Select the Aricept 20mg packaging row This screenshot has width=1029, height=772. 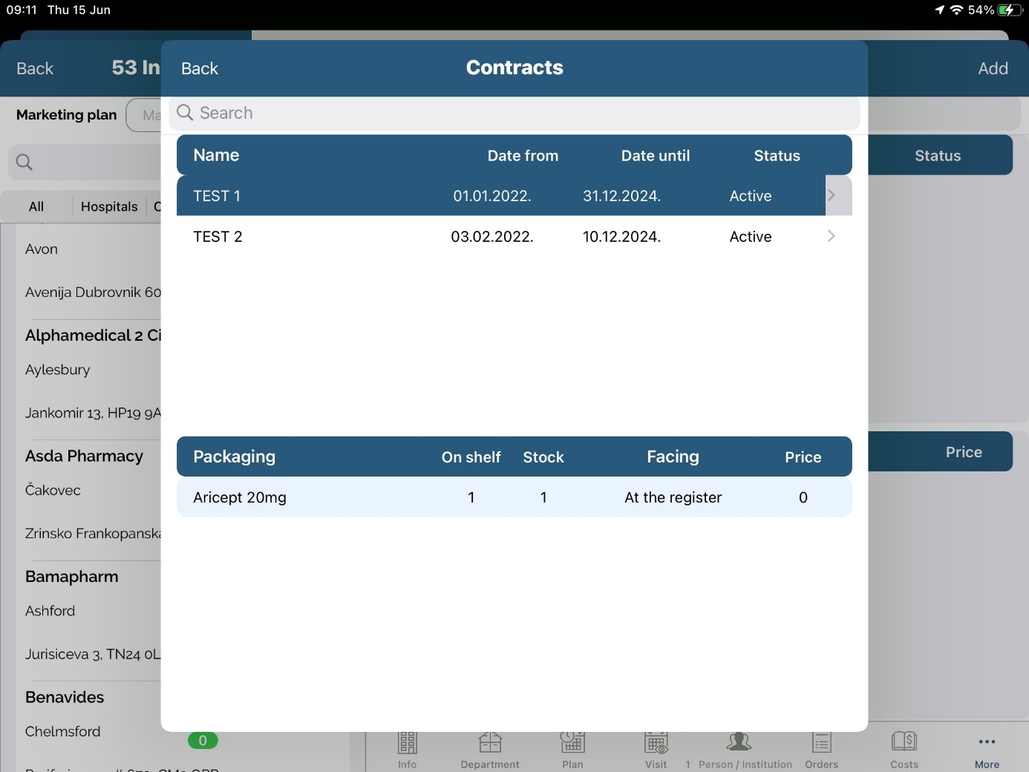click(514, 497)
